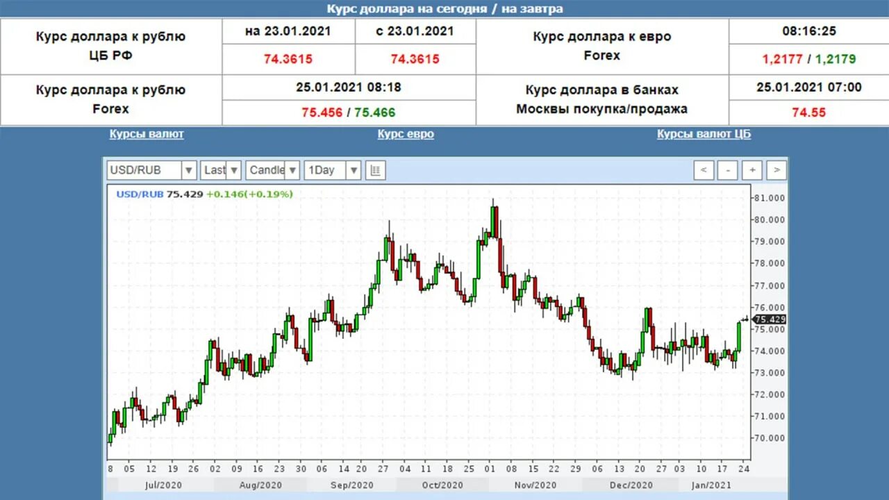Click the 1,2177 / 1,2179 rate cell
The height and width of the screenshot is (500, 889).
(808, 59)
